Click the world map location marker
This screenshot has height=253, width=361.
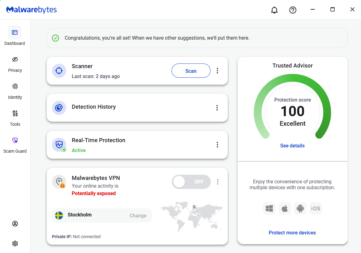click(x=194, y=207)
